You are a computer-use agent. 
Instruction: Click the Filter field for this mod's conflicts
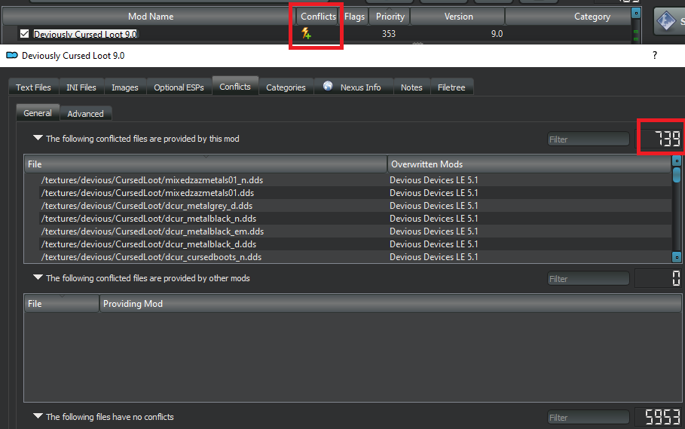tap(588, 139)
